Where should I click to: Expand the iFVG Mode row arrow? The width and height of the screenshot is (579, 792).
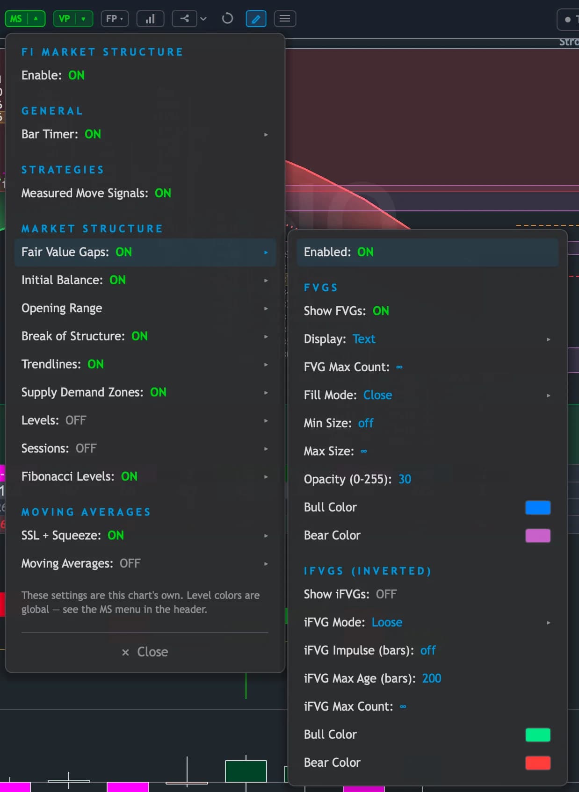click(549, 622)
